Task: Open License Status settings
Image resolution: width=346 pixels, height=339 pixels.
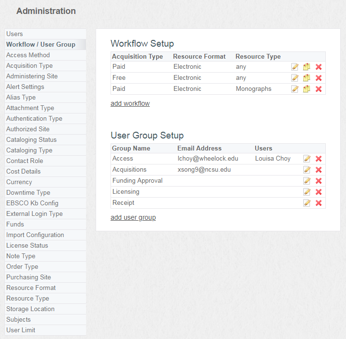Action: (x=45, y=246)
